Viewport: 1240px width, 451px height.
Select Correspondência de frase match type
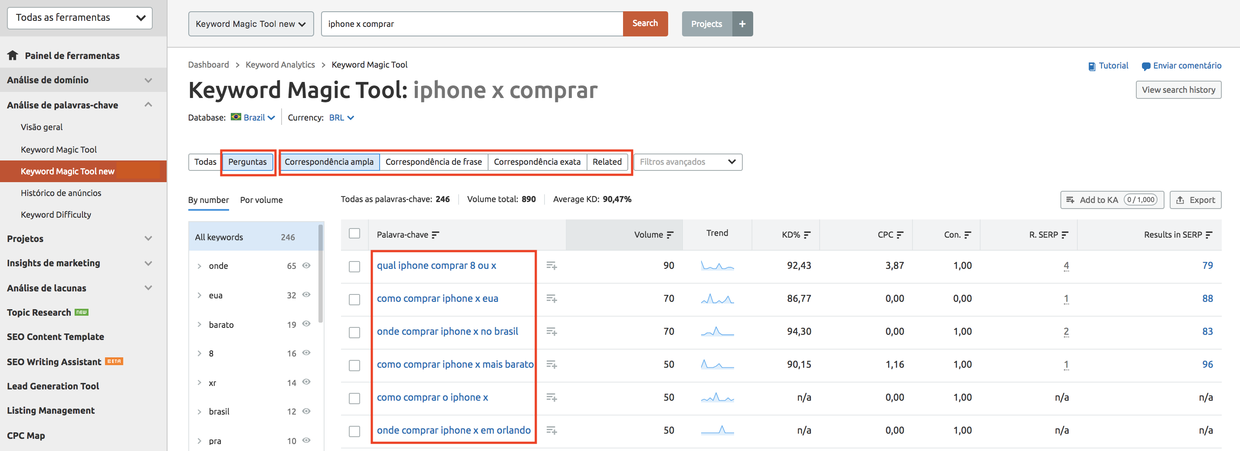pos(434,162)
